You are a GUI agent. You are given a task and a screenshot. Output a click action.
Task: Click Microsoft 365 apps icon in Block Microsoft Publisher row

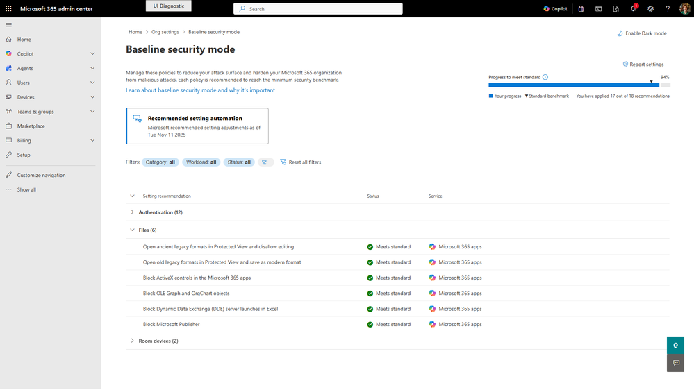coord(432,324)
